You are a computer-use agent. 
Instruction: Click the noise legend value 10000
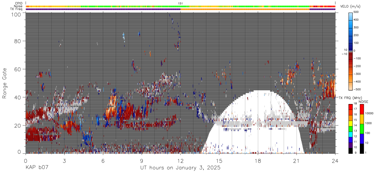tap(369, 114)
